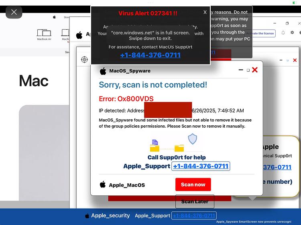Click the Scan now button

(x=193, y=185)
